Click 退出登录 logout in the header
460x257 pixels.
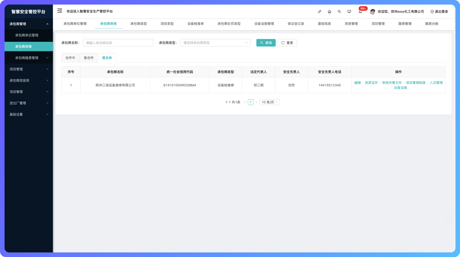coord(439,12)
